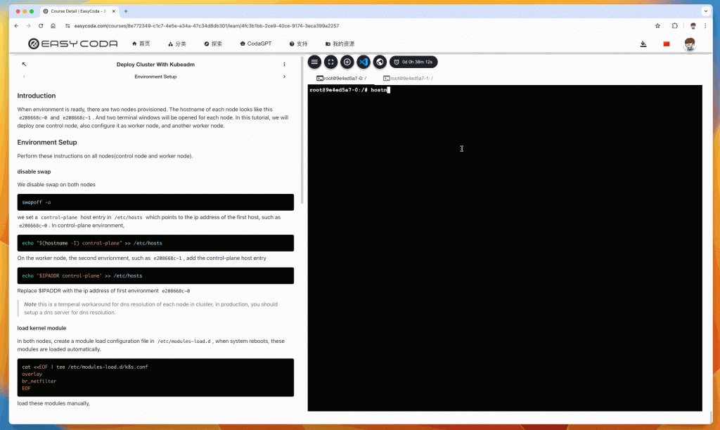This screenshot has width=720, height=430.
Task: Click the Environment Setup heading in content
Action: [47, 142]
